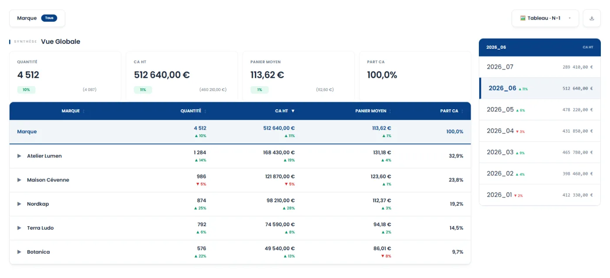Expand the Terra Ludo row triangle
This screenshot has width=610, height=278.
click(x=19, y=228)
